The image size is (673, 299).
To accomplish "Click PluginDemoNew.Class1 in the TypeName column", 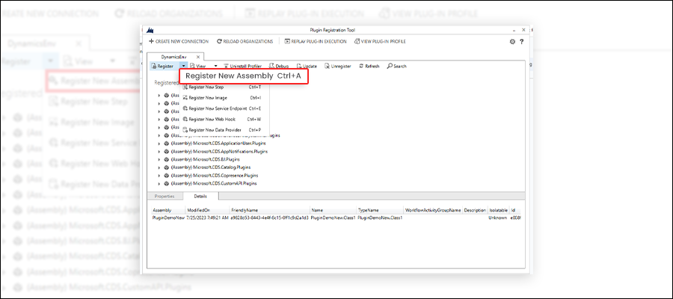I will (380, 218).
